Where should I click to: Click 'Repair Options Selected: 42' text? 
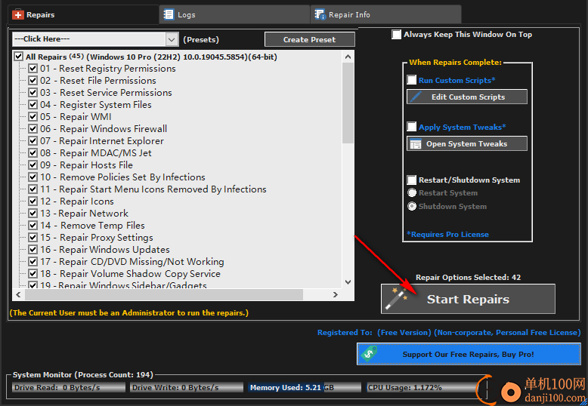click(x=468, y=278)
